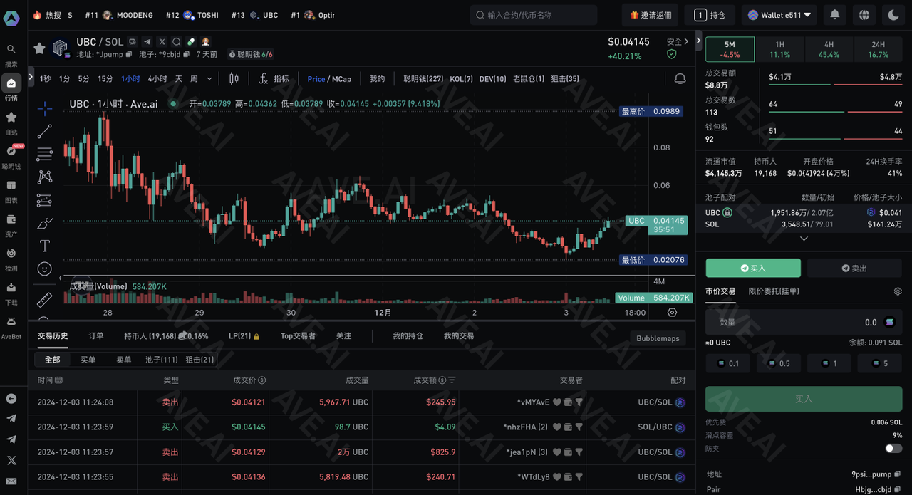Expand the pool pairing chevron
Screen dimensions: 912x495
tap(804, 239)
